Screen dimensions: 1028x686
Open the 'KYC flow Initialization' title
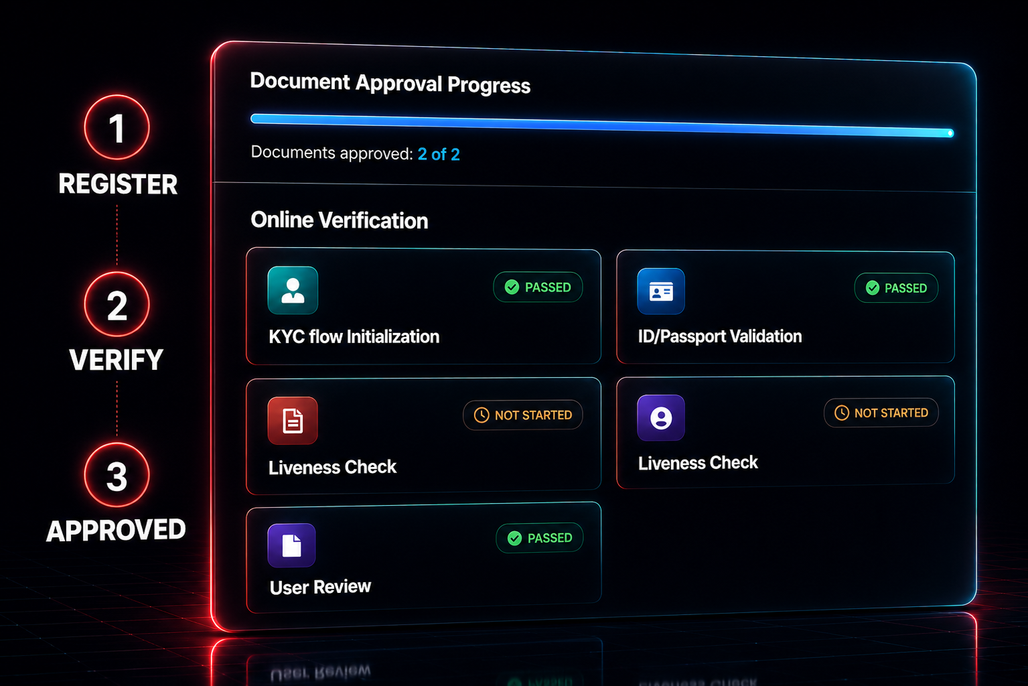tap(354, 336)
